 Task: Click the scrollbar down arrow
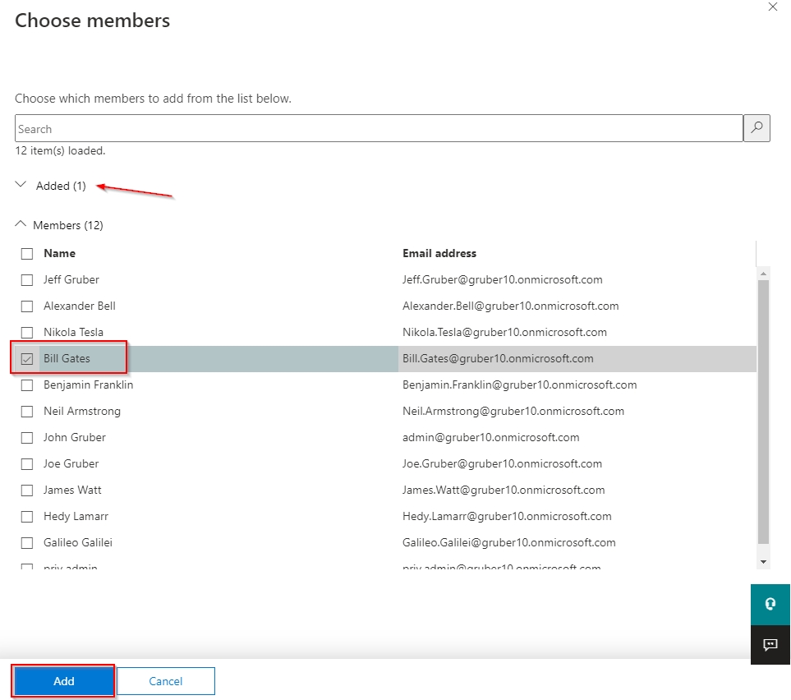[763, 561]
